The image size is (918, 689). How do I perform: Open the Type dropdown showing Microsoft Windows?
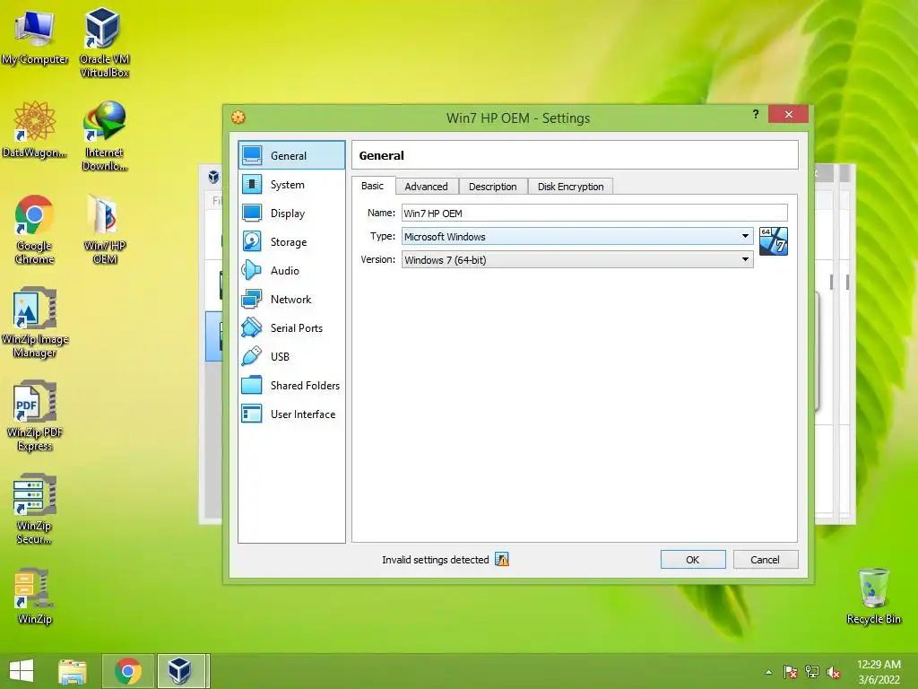(577, 236)
